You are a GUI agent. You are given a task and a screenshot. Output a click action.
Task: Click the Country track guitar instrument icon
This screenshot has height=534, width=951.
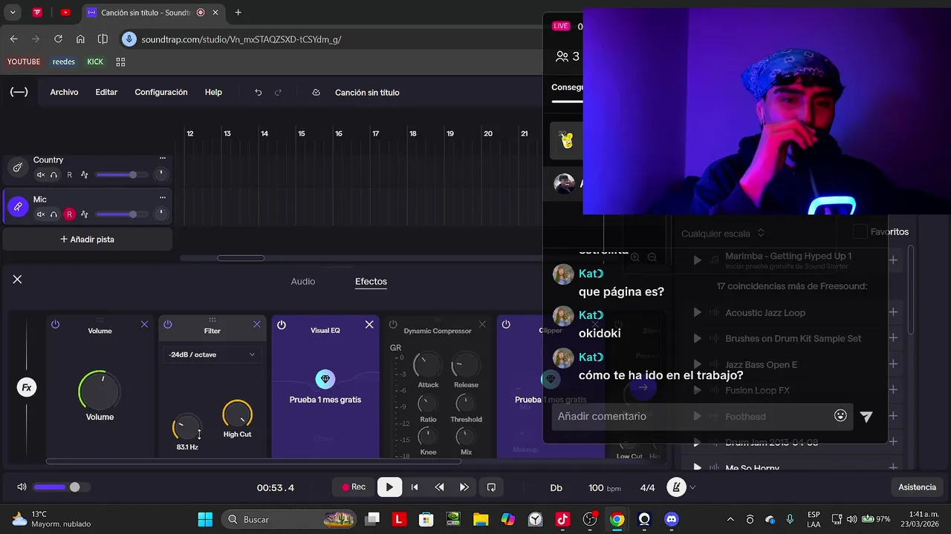click(18, 168)
